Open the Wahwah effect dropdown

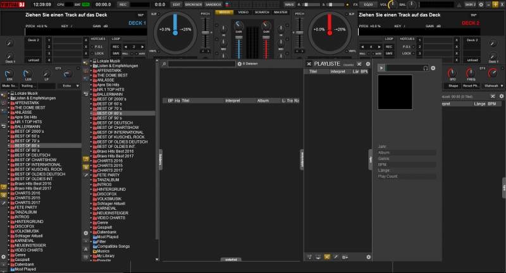tap(493, 86)
